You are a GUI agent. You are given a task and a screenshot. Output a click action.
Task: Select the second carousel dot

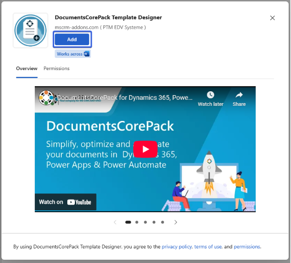pos(137,222)
